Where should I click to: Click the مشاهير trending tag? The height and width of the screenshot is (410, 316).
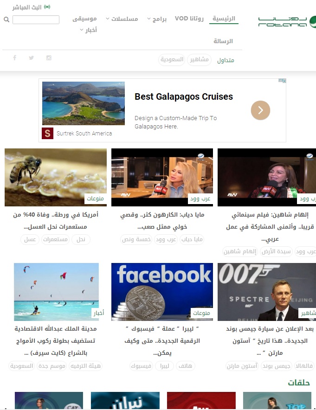pyautogui.click(x=199, y=60)
